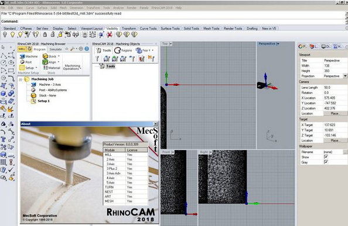
Task: Open the RhinoCAM 2018 menu
Action: point(162,8)
